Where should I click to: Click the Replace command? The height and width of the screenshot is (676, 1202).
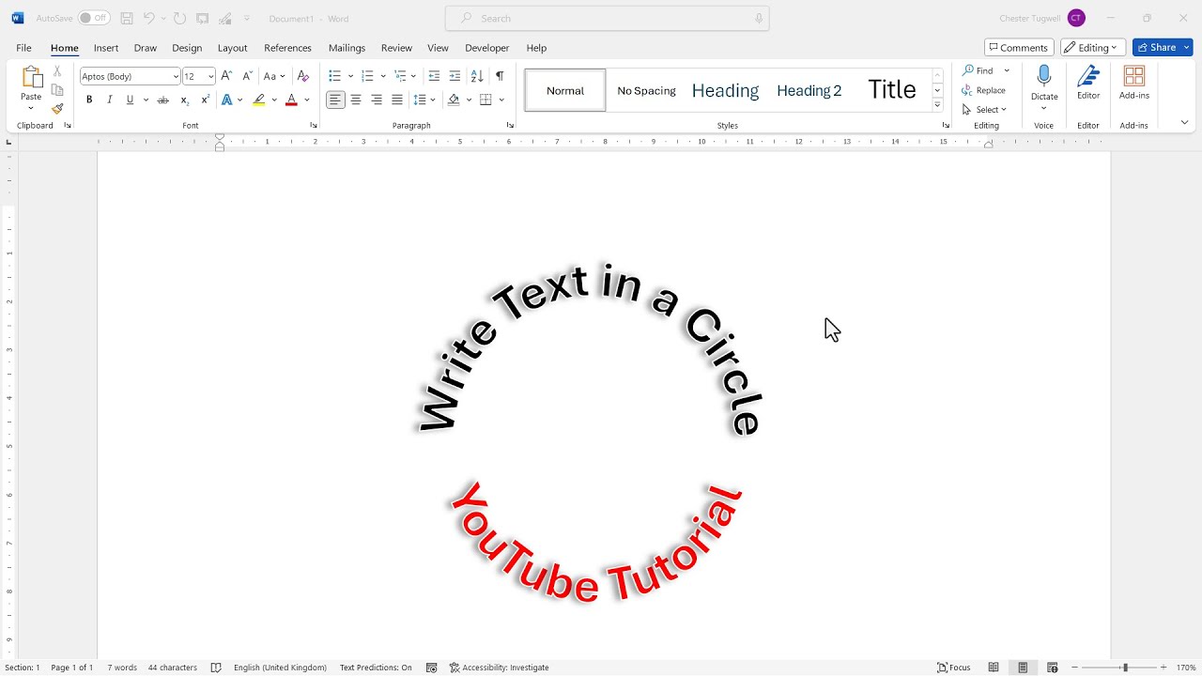pyautogui.click(x=984, y=90)
